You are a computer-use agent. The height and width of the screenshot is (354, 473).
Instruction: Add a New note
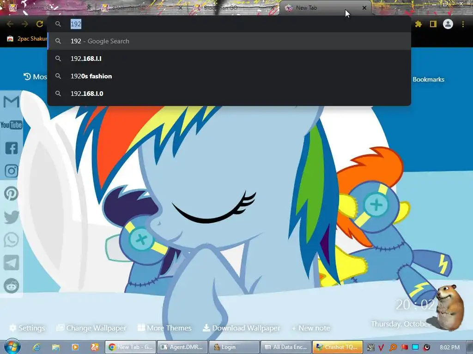click(311, 328)
